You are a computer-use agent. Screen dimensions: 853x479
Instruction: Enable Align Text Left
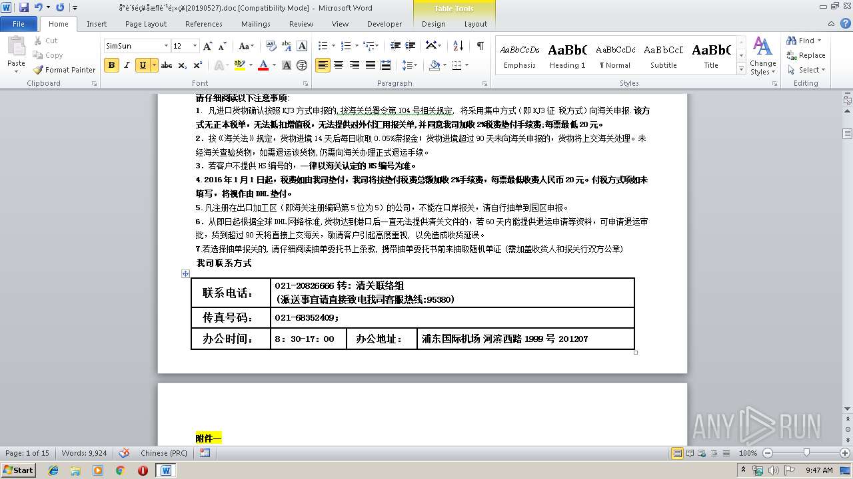[323, 65]
